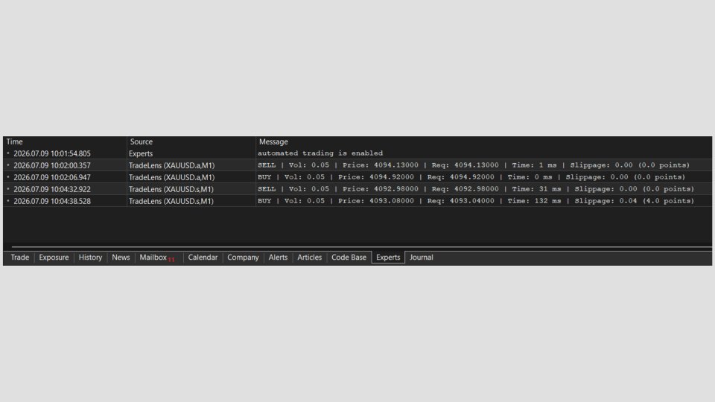Click the source cell of the 10:02:00.357 row
This screenshot has width=715, height=402.
pos(171,165)
